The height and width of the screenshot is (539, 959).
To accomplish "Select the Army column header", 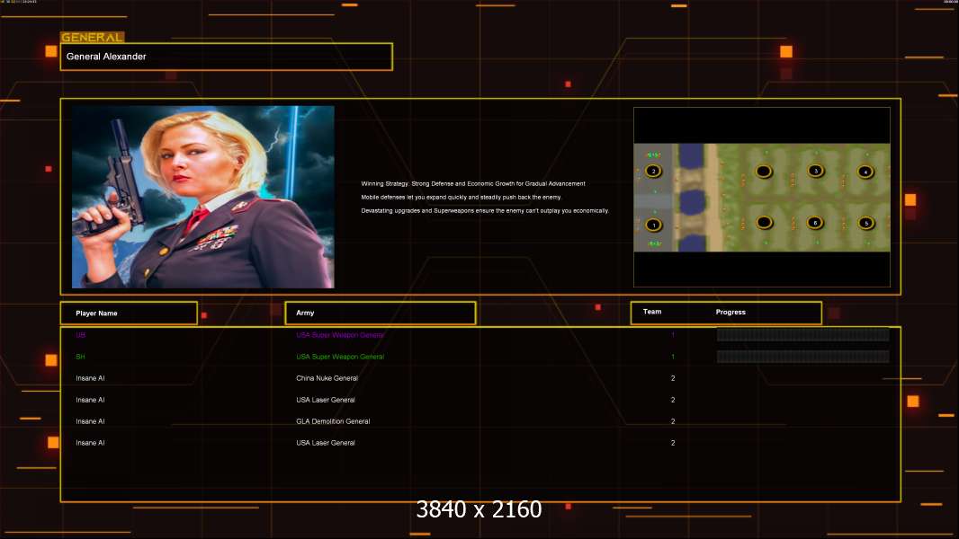I will [x=381, y=314].
